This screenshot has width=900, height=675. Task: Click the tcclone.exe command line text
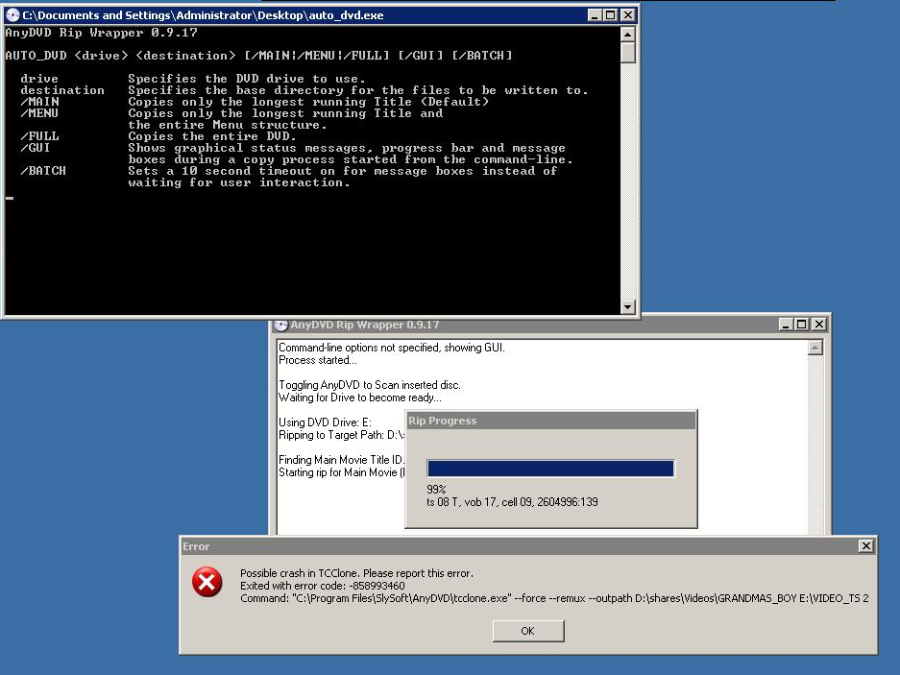pyautogui.click(x=554, y=598)
